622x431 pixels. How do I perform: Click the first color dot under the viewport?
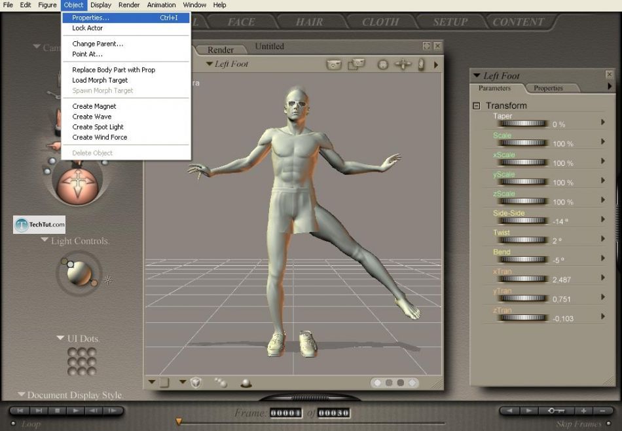(377, 383)
